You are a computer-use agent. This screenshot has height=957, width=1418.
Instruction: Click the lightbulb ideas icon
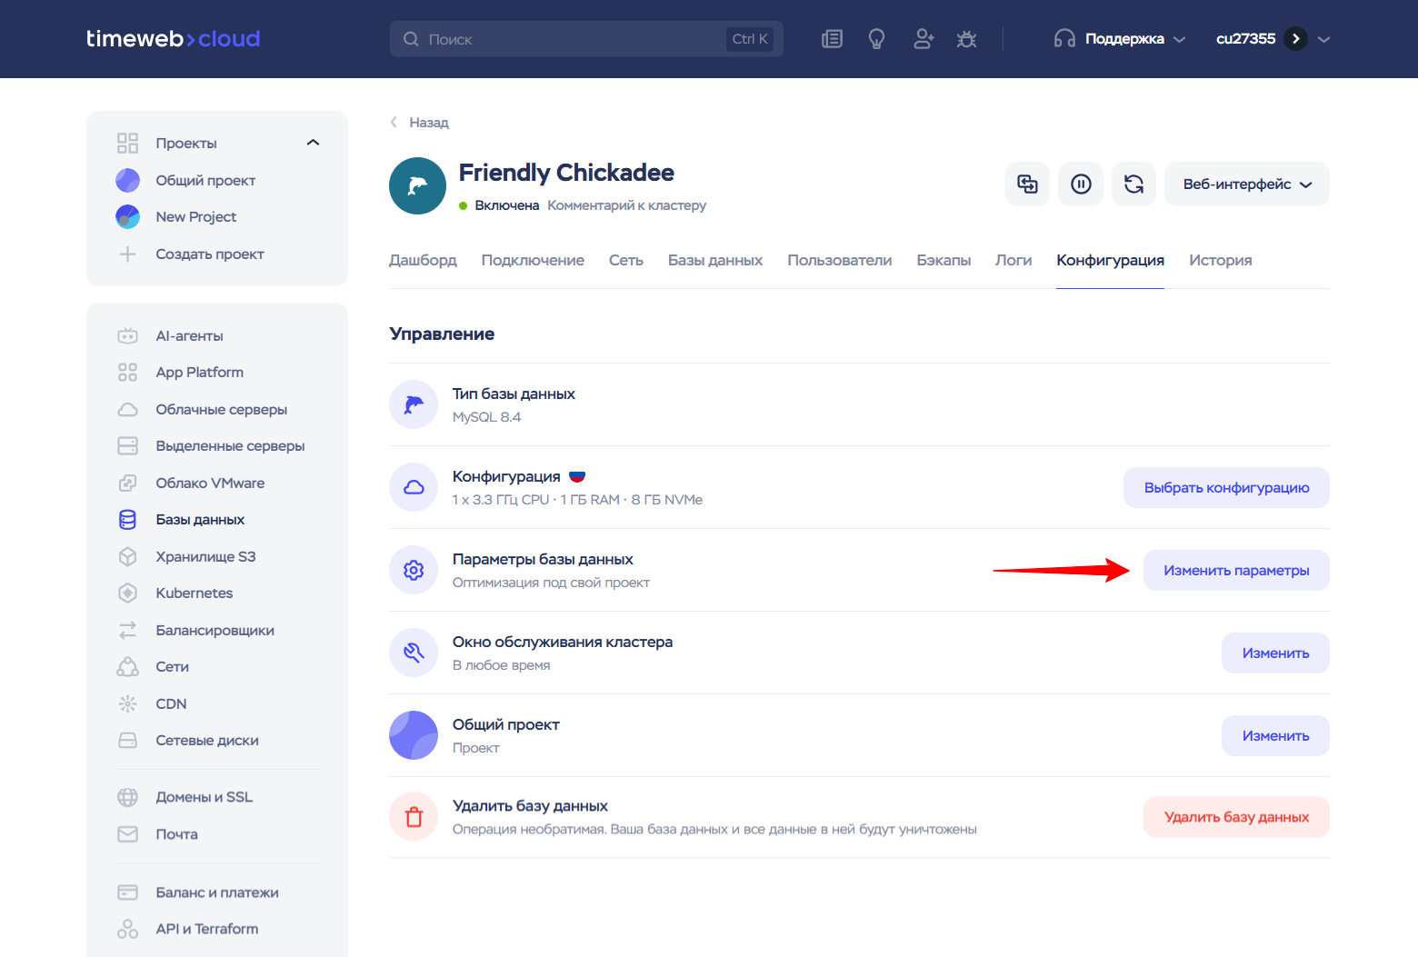pos(876,39)
